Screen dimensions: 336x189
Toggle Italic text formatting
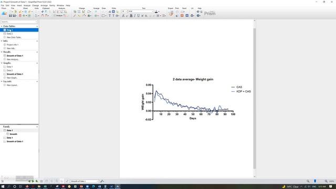[135, 16]
